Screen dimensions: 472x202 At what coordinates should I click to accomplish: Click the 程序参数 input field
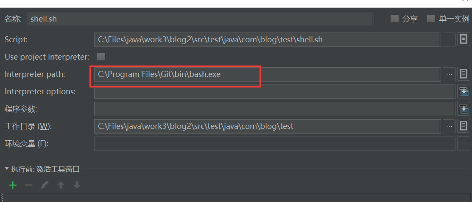click(274, 109)
